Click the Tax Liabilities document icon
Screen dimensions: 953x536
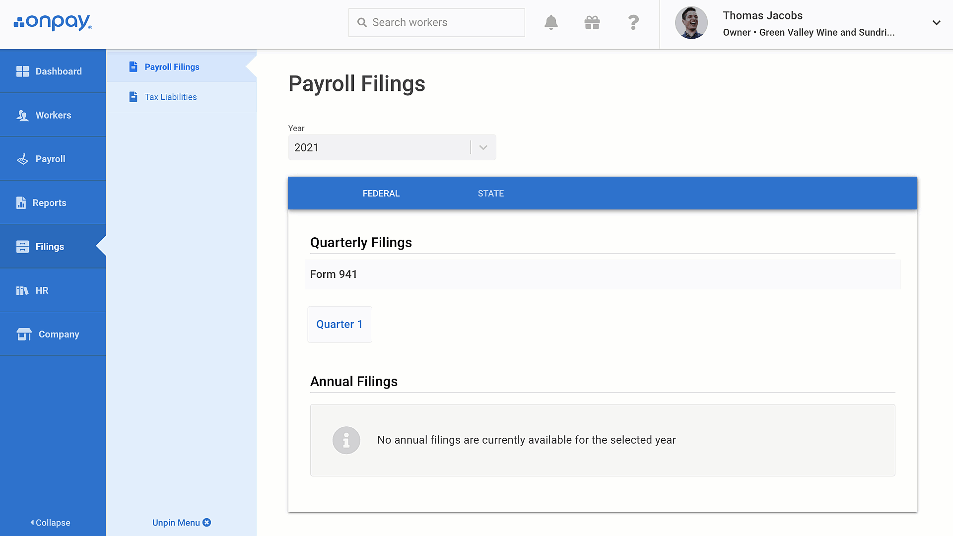pyautogui.click(x=133, y=97)
